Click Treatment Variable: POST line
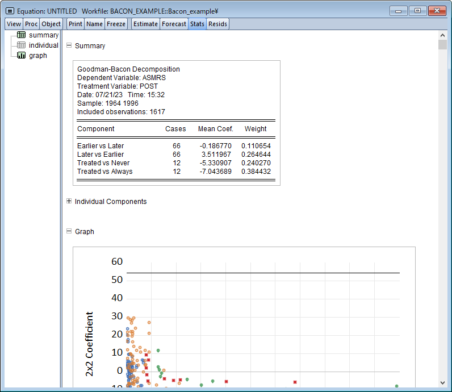This screenshot has height=392, width=452. tap(118, 86)
